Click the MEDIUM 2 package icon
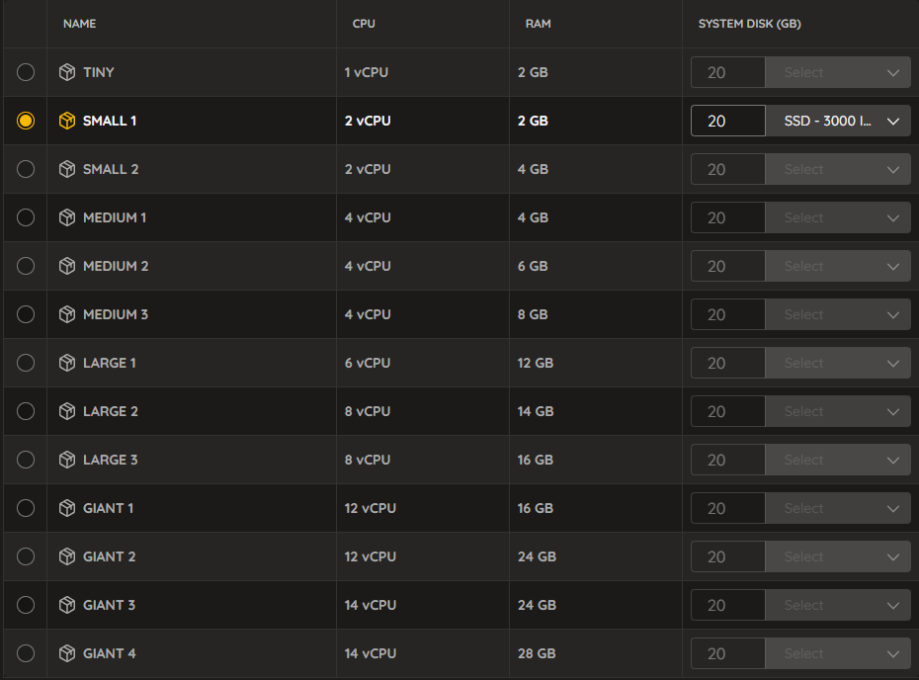Viewport: 919px width, 680px height. (x=67, y=266)
